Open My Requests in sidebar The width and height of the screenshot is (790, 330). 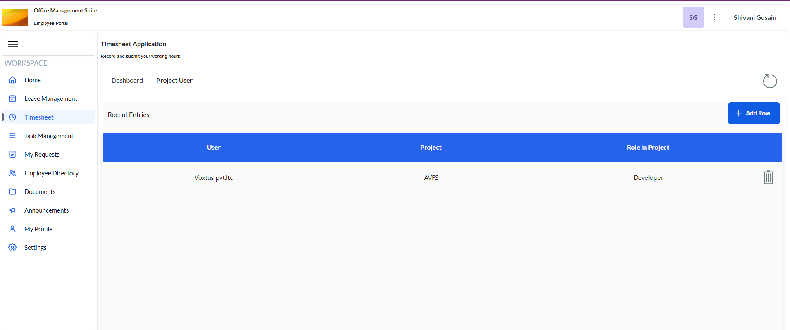[x=42, y=154]
